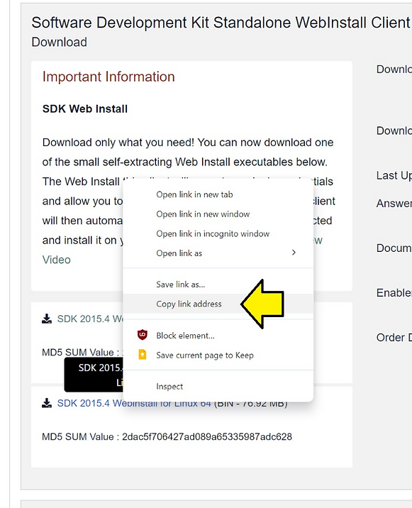Choose Block element... menu entry
This screenshot has height=508, width=412.
218,336
